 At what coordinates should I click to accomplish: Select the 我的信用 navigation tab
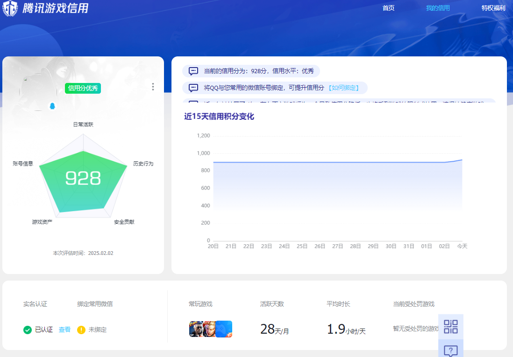point(438,8)
